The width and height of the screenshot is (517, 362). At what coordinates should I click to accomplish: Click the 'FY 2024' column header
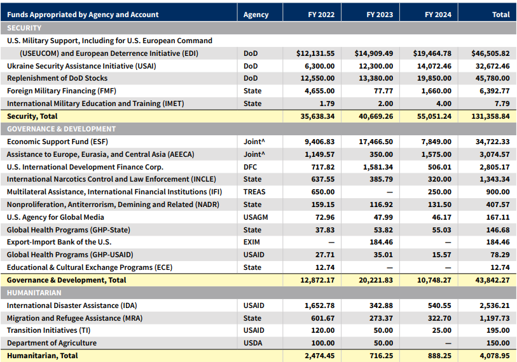pyautogui.click(x=438, y=15)
